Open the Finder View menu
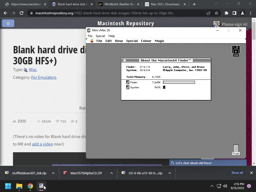The height and width of the screenshot is (192, 256). [x=119, y=41]
